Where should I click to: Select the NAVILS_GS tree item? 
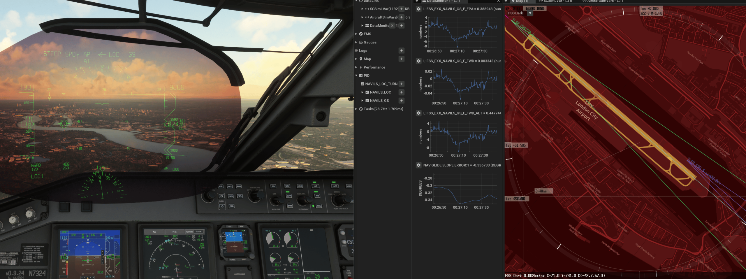click(379, 101)
